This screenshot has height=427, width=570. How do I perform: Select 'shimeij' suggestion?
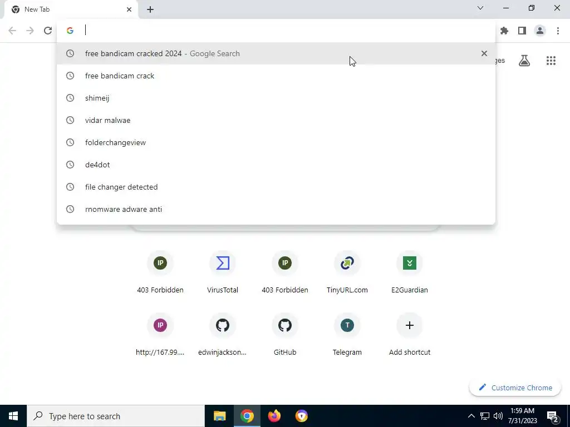click(x=276, y=98)
